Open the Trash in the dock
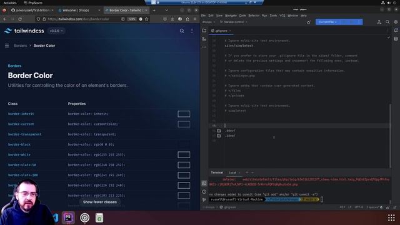 point(99,217)
